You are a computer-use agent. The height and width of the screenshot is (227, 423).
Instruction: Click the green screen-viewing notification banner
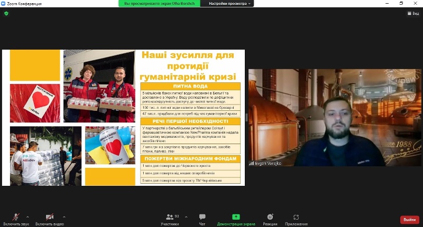(160, 3)
